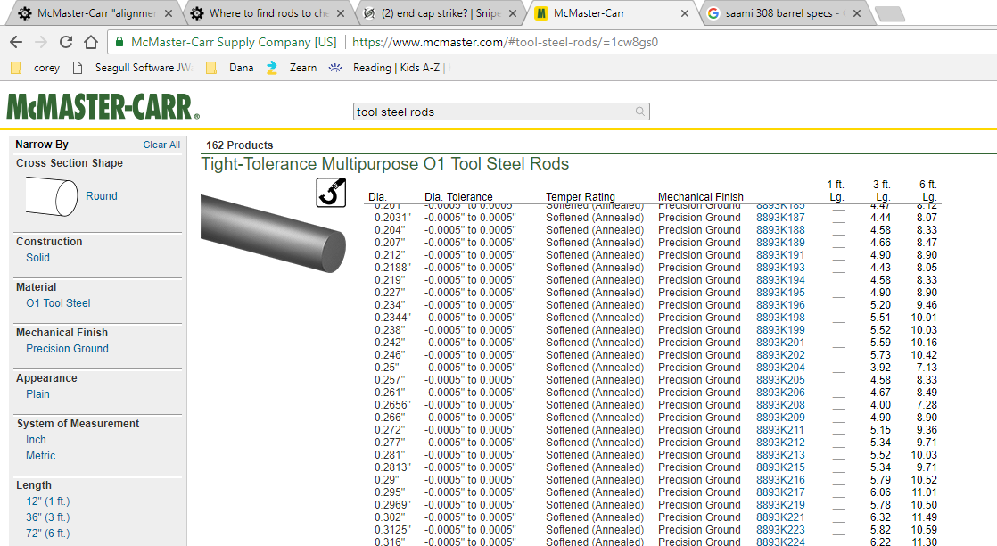
Task: Filter by 72" (6 ft.) length
Action: (47, 534)
